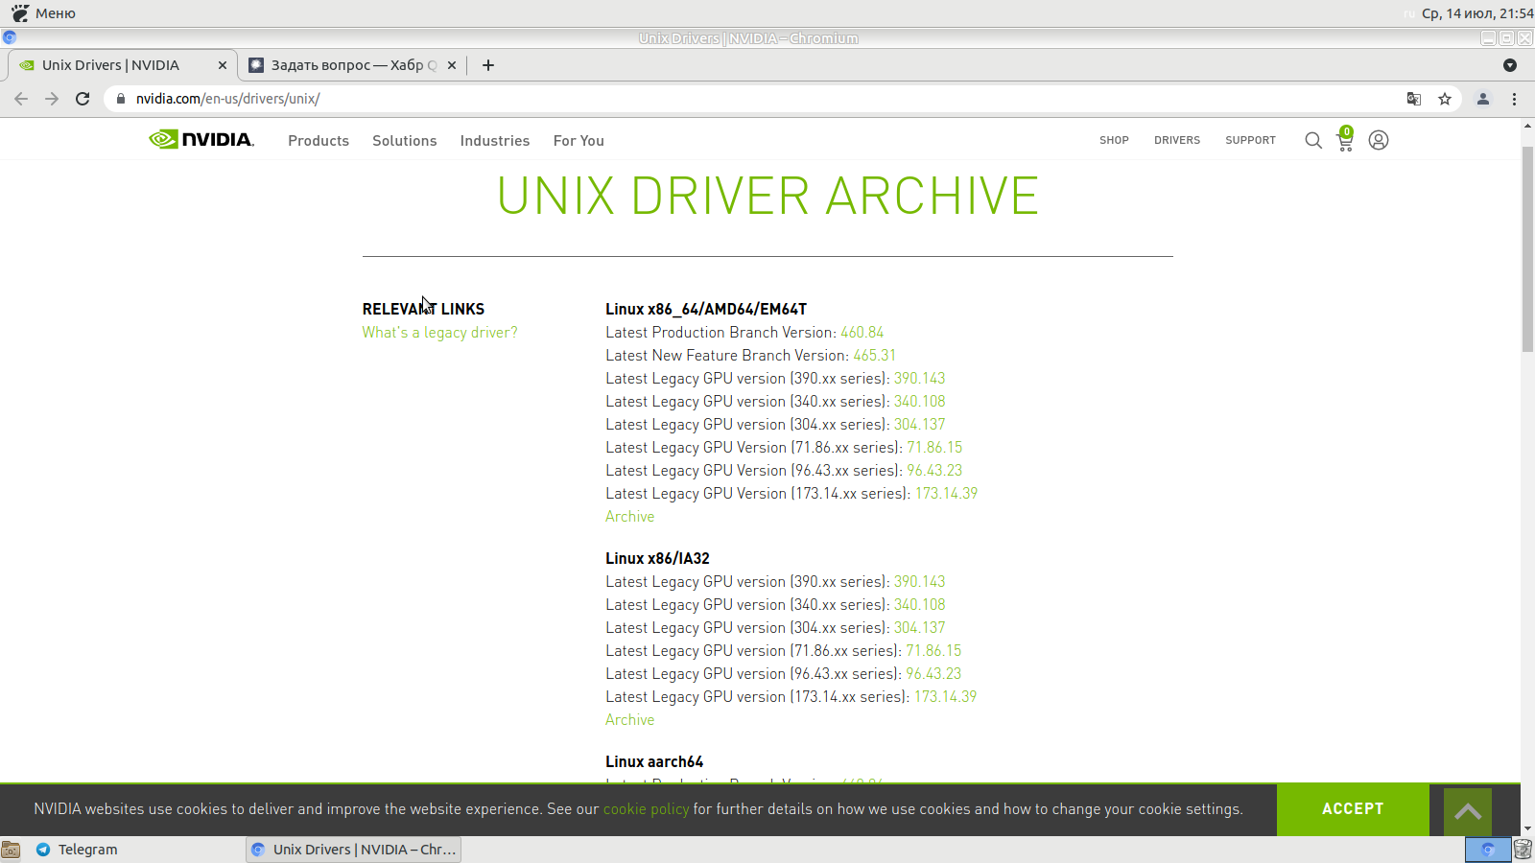Open x86_64 legacy driver 71.86.15

coord(934,448)
